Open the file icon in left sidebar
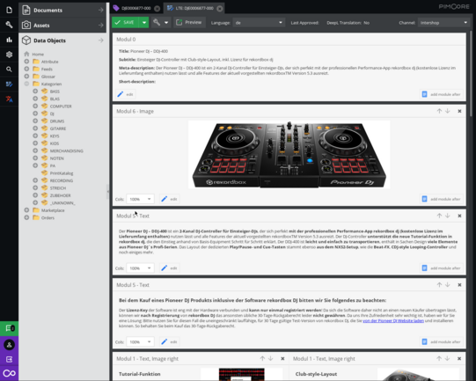476x381 pixels. point(9,10)
